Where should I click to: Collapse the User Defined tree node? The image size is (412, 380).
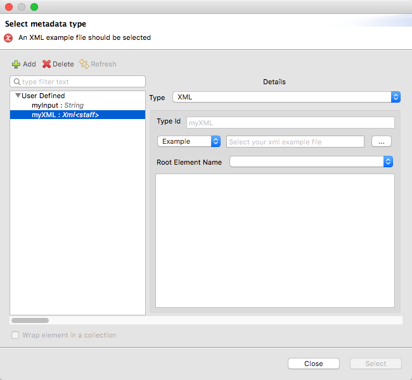18,96
